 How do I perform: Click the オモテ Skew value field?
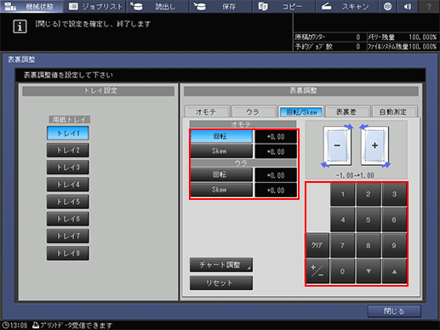276,151
